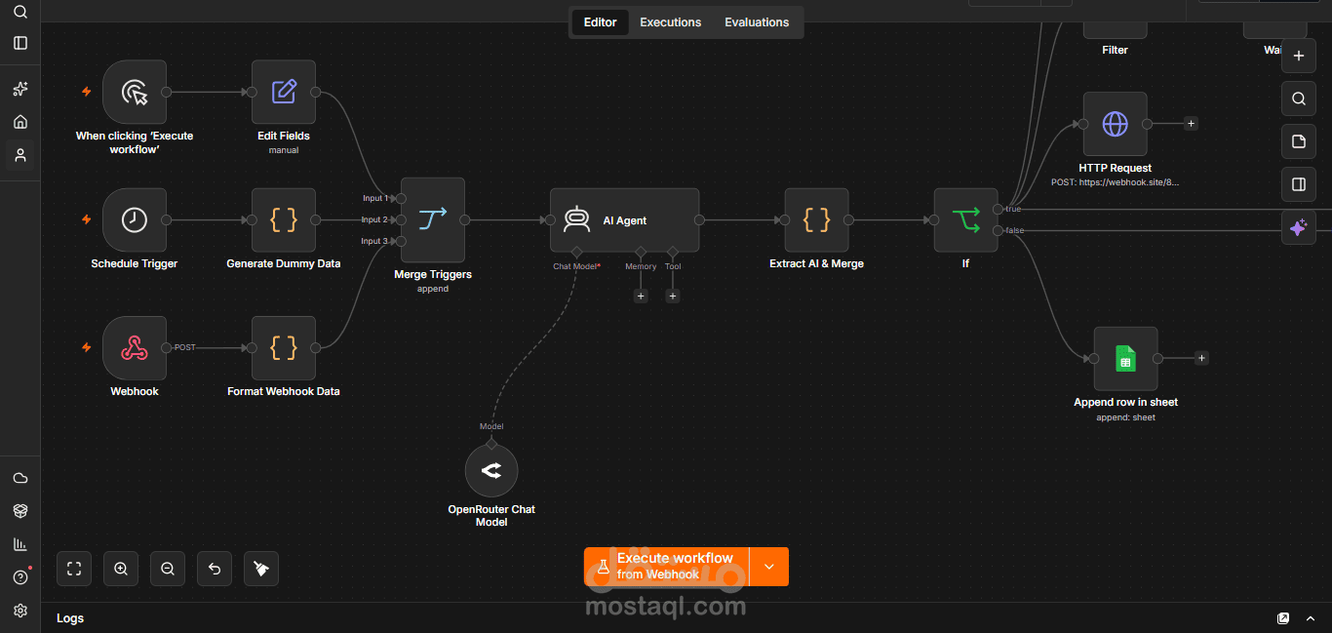Screen dimensions: 1332x633
Task: Tidy up workflow with broom icon
Action: (261, 569)
